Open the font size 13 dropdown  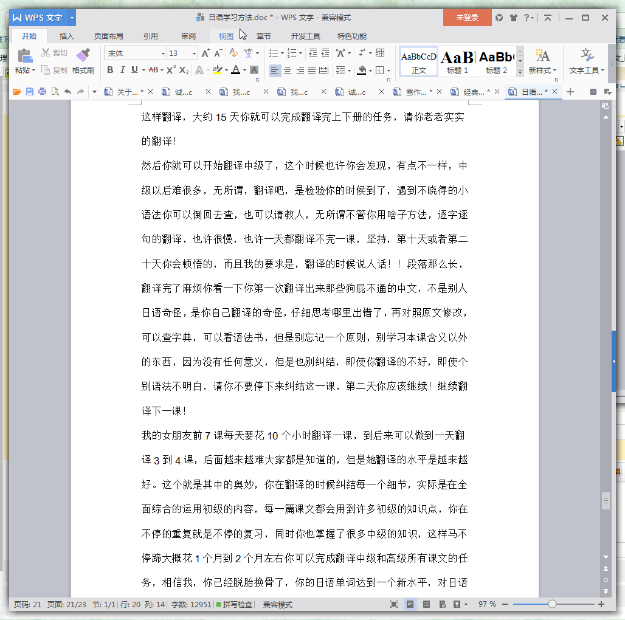(194, 53)
